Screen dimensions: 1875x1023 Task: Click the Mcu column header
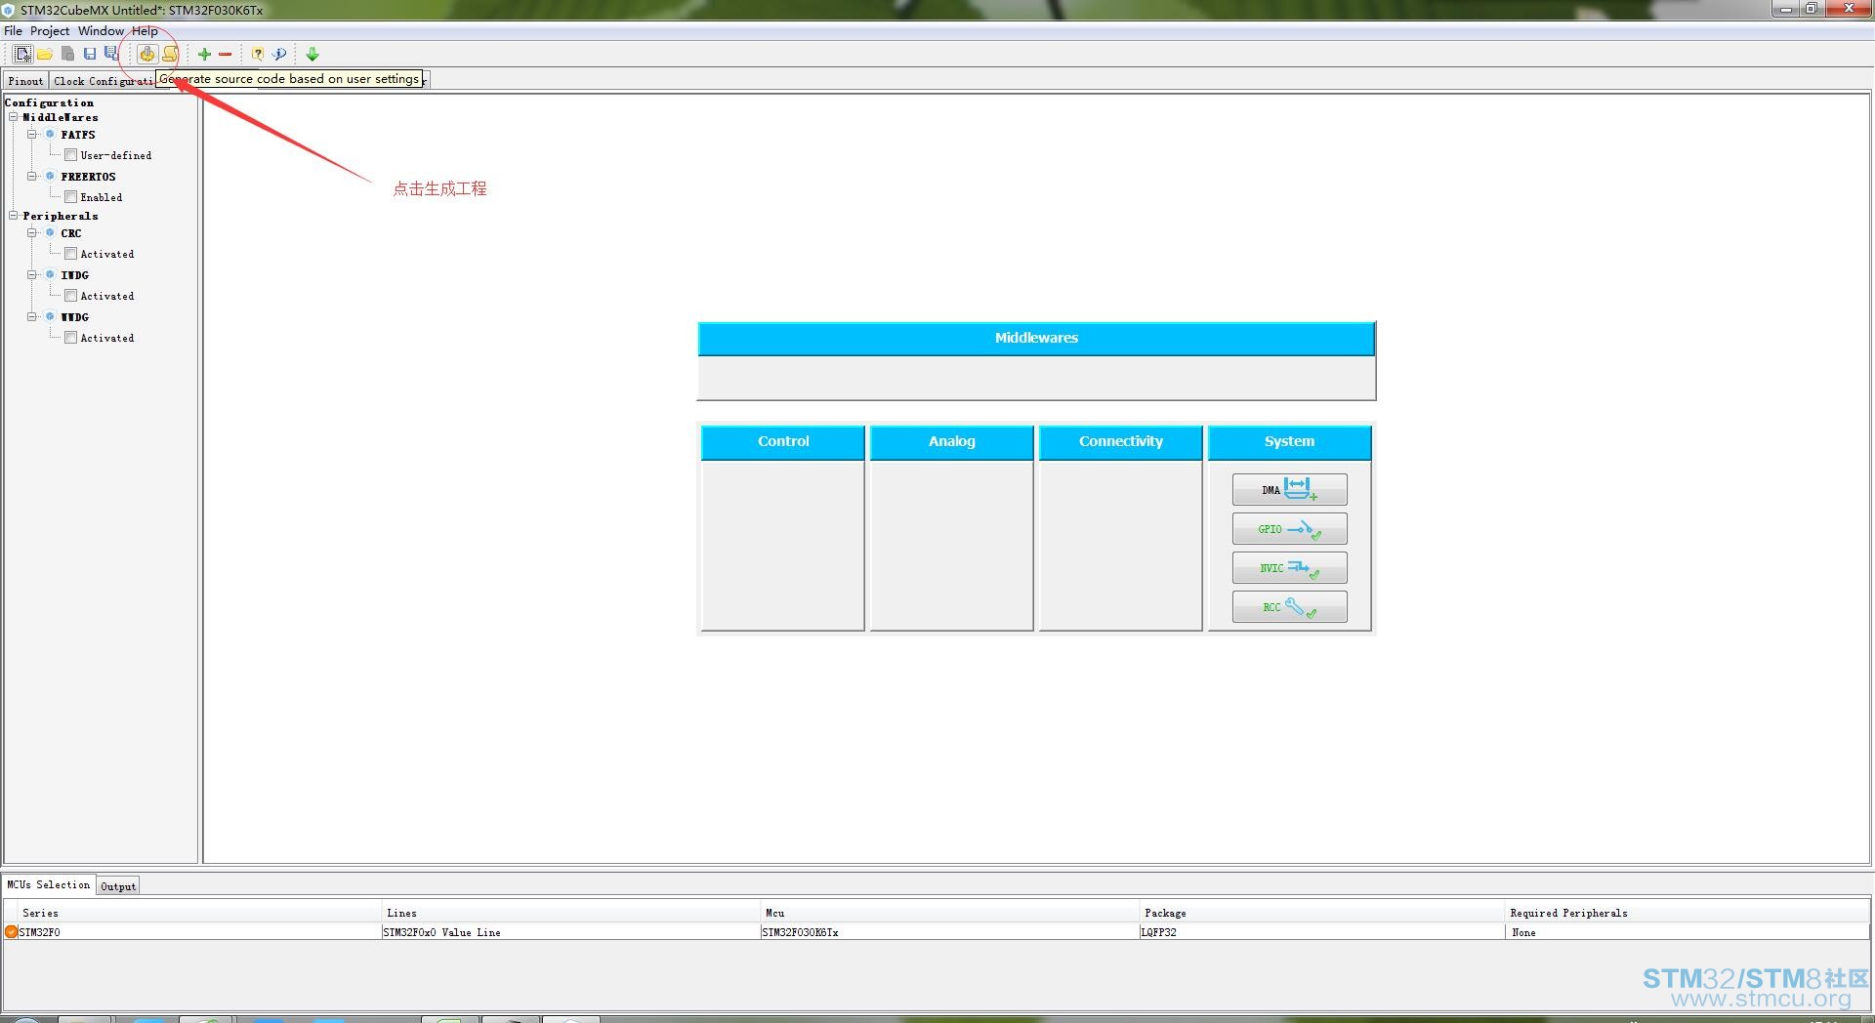tap(949, 913)
